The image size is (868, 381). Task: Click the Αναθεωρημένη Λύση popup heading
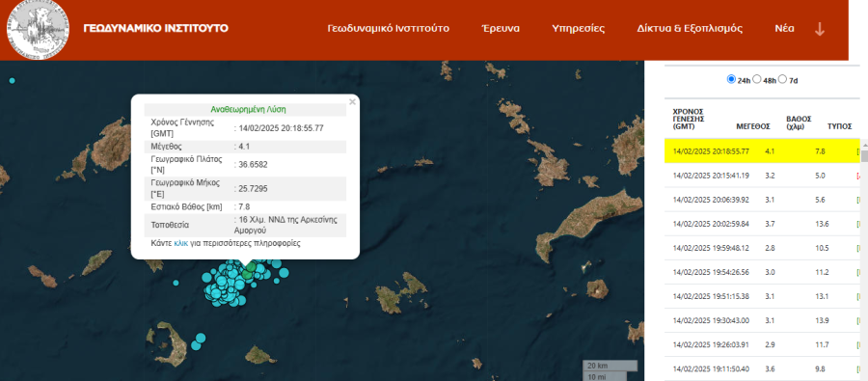[248, 110]
